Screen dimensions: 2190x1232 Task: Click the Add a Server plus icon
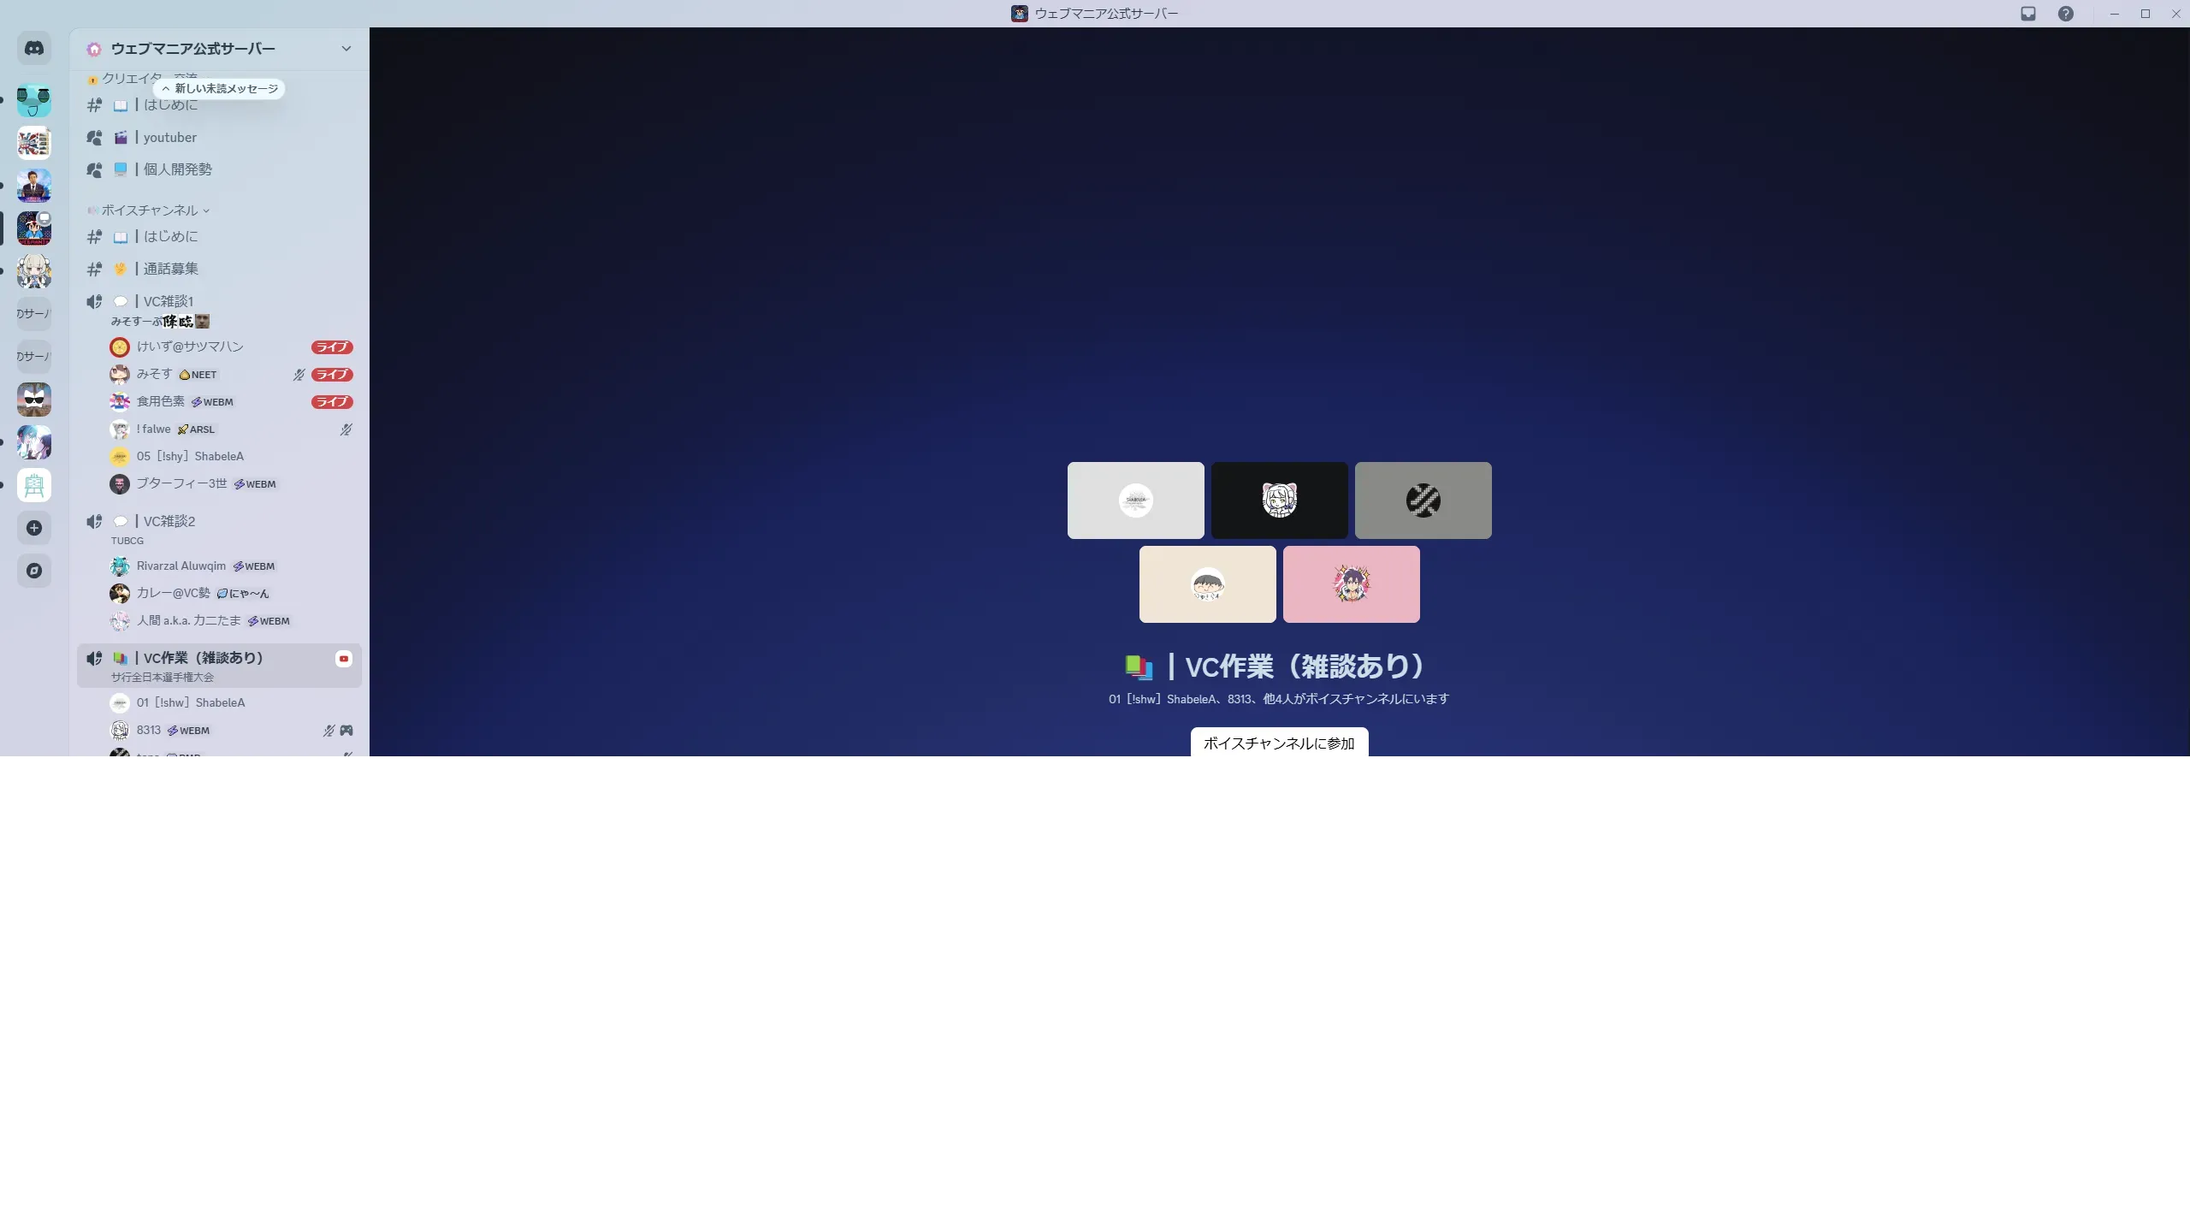(x=34, y=528)
